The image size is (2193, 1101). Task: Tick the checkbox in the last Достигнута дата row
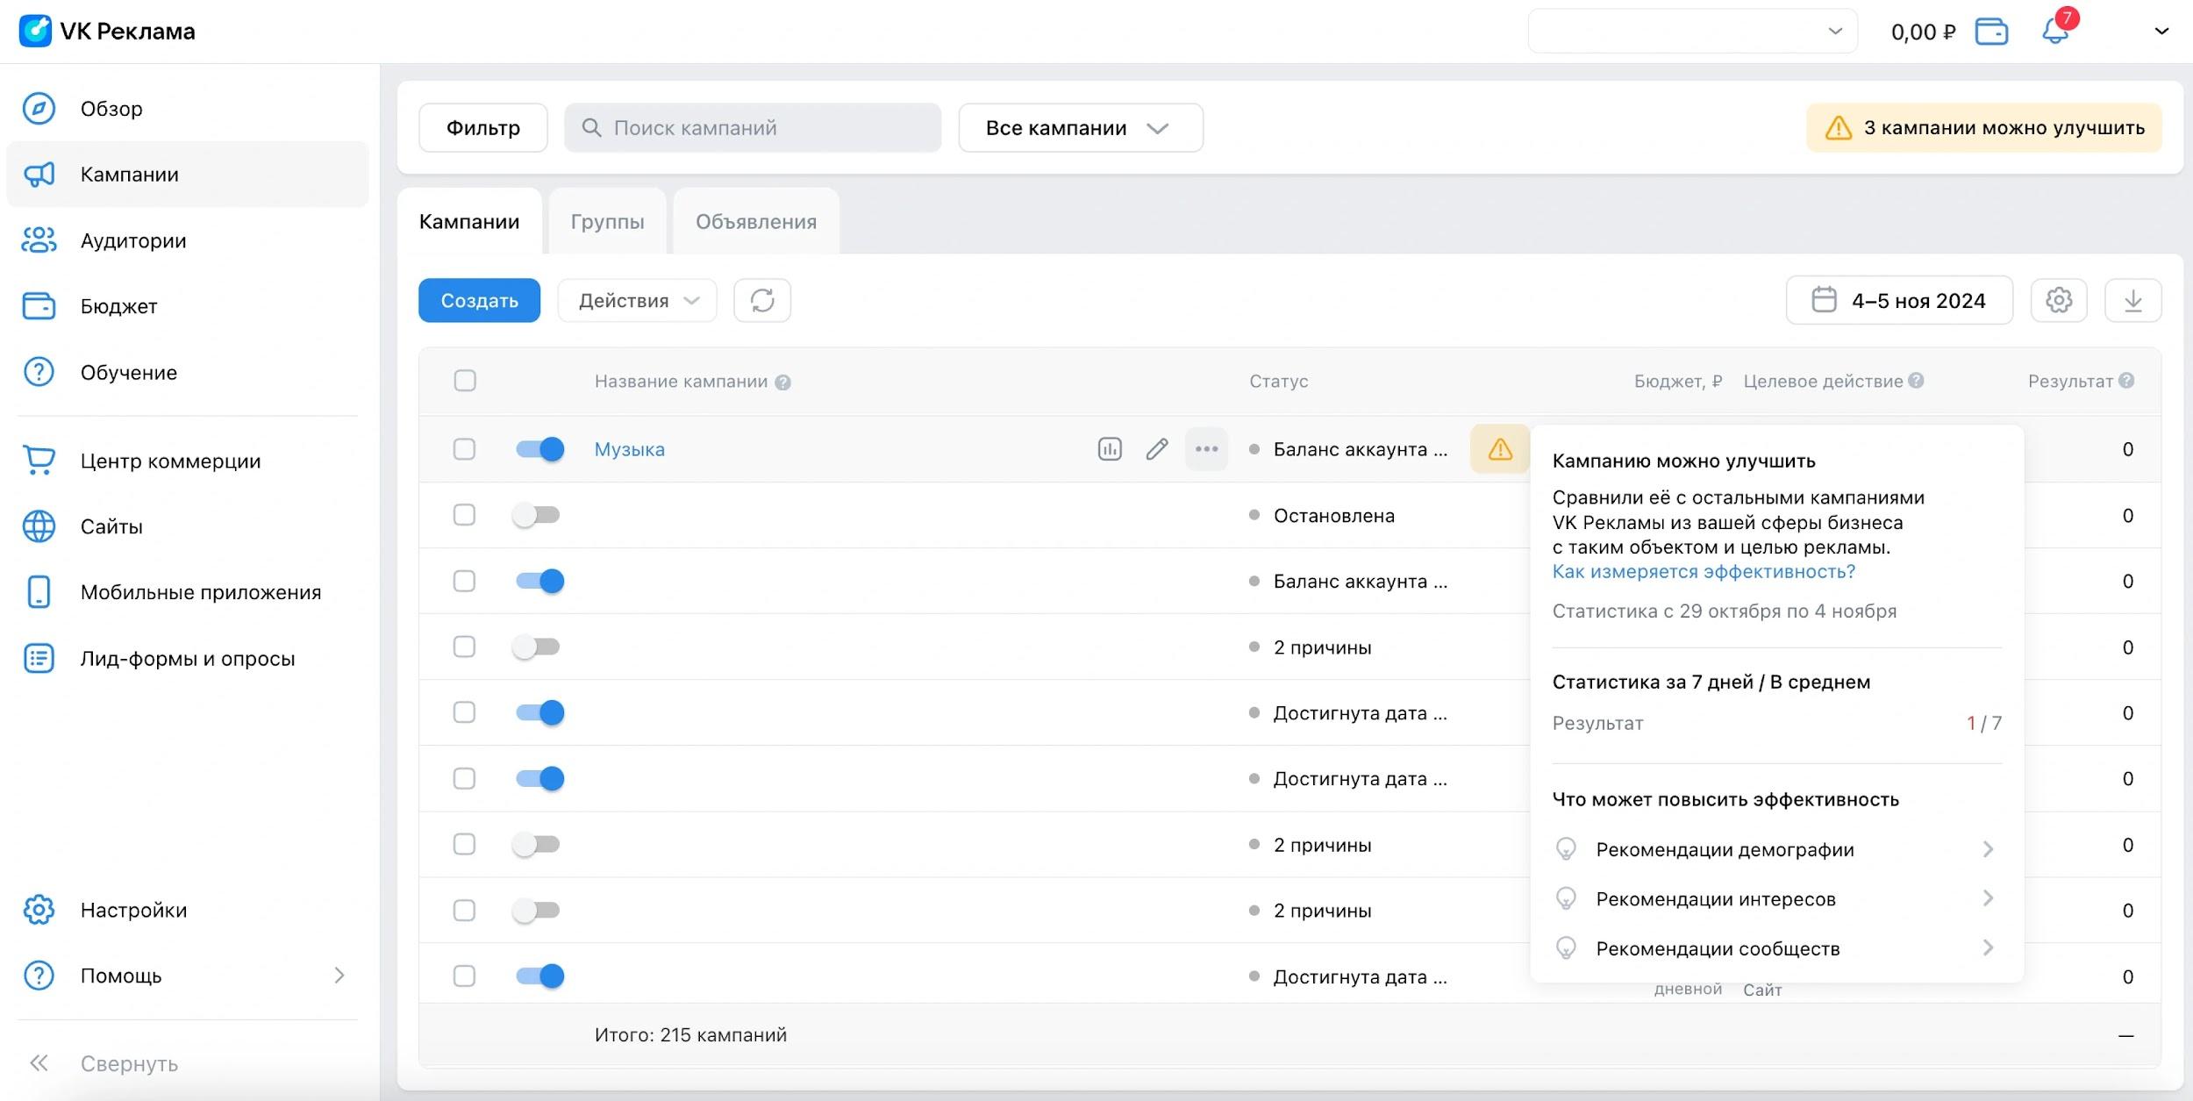tap(464, 976)
